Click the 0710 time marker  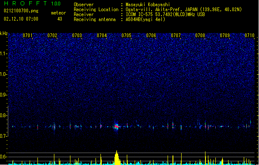(x=250, y=35)
